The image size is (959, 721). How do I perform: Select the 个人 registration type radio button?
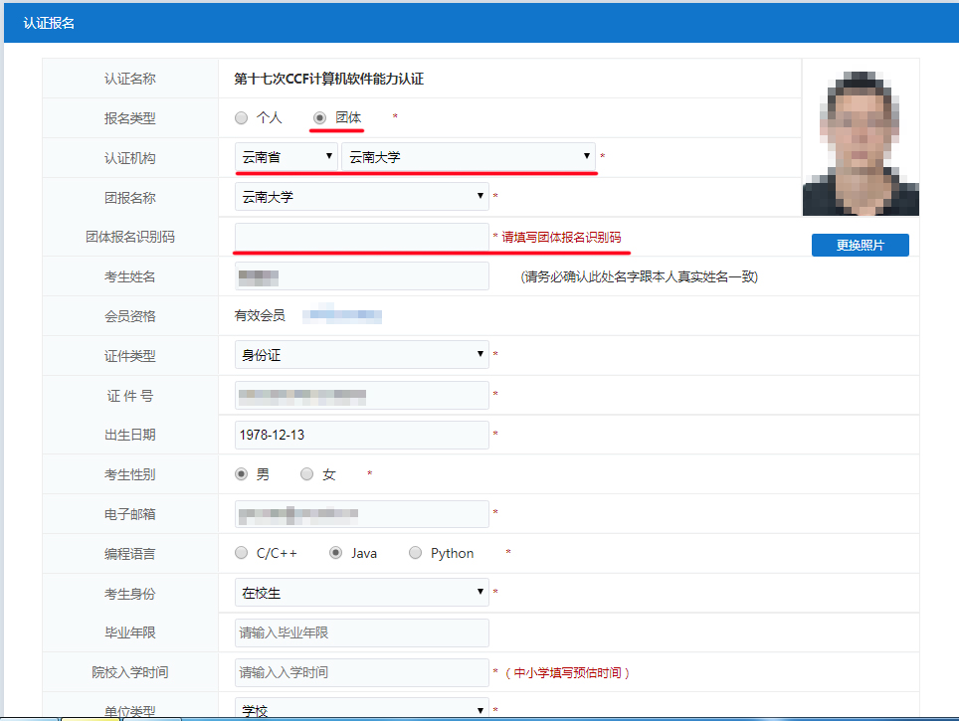point(242,117)
